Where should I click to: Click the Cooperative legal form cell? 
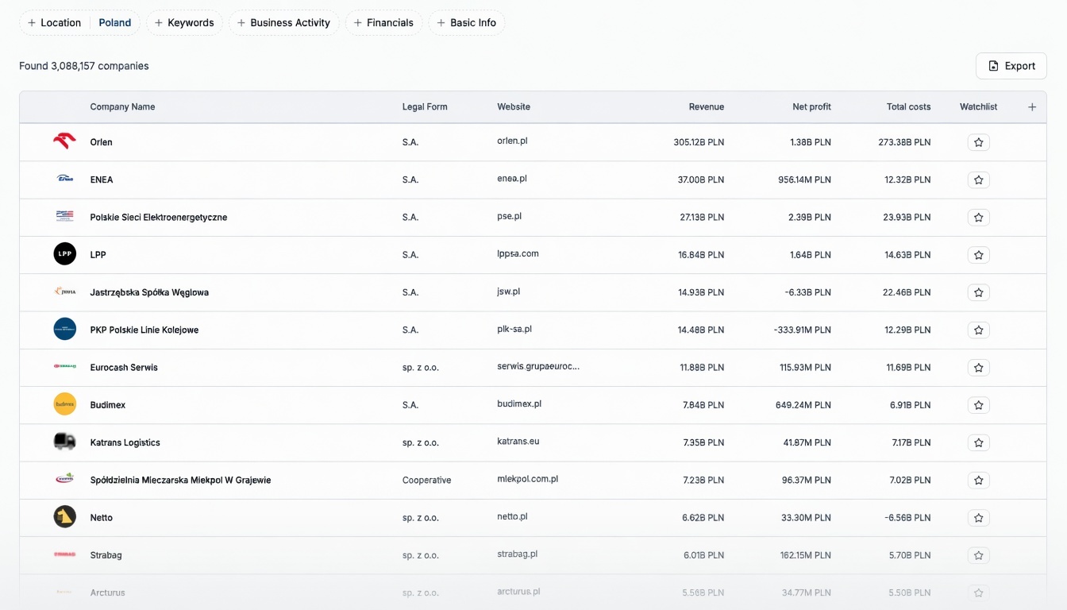click(426, 480)
